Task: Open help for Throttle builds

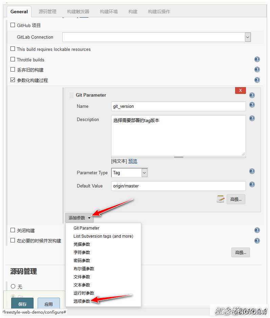Action: 257,59
